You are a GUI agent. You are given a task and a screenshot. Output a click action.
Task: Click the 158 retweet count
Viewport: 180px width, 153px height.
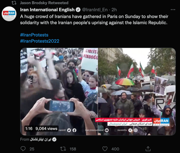(73, 149)
